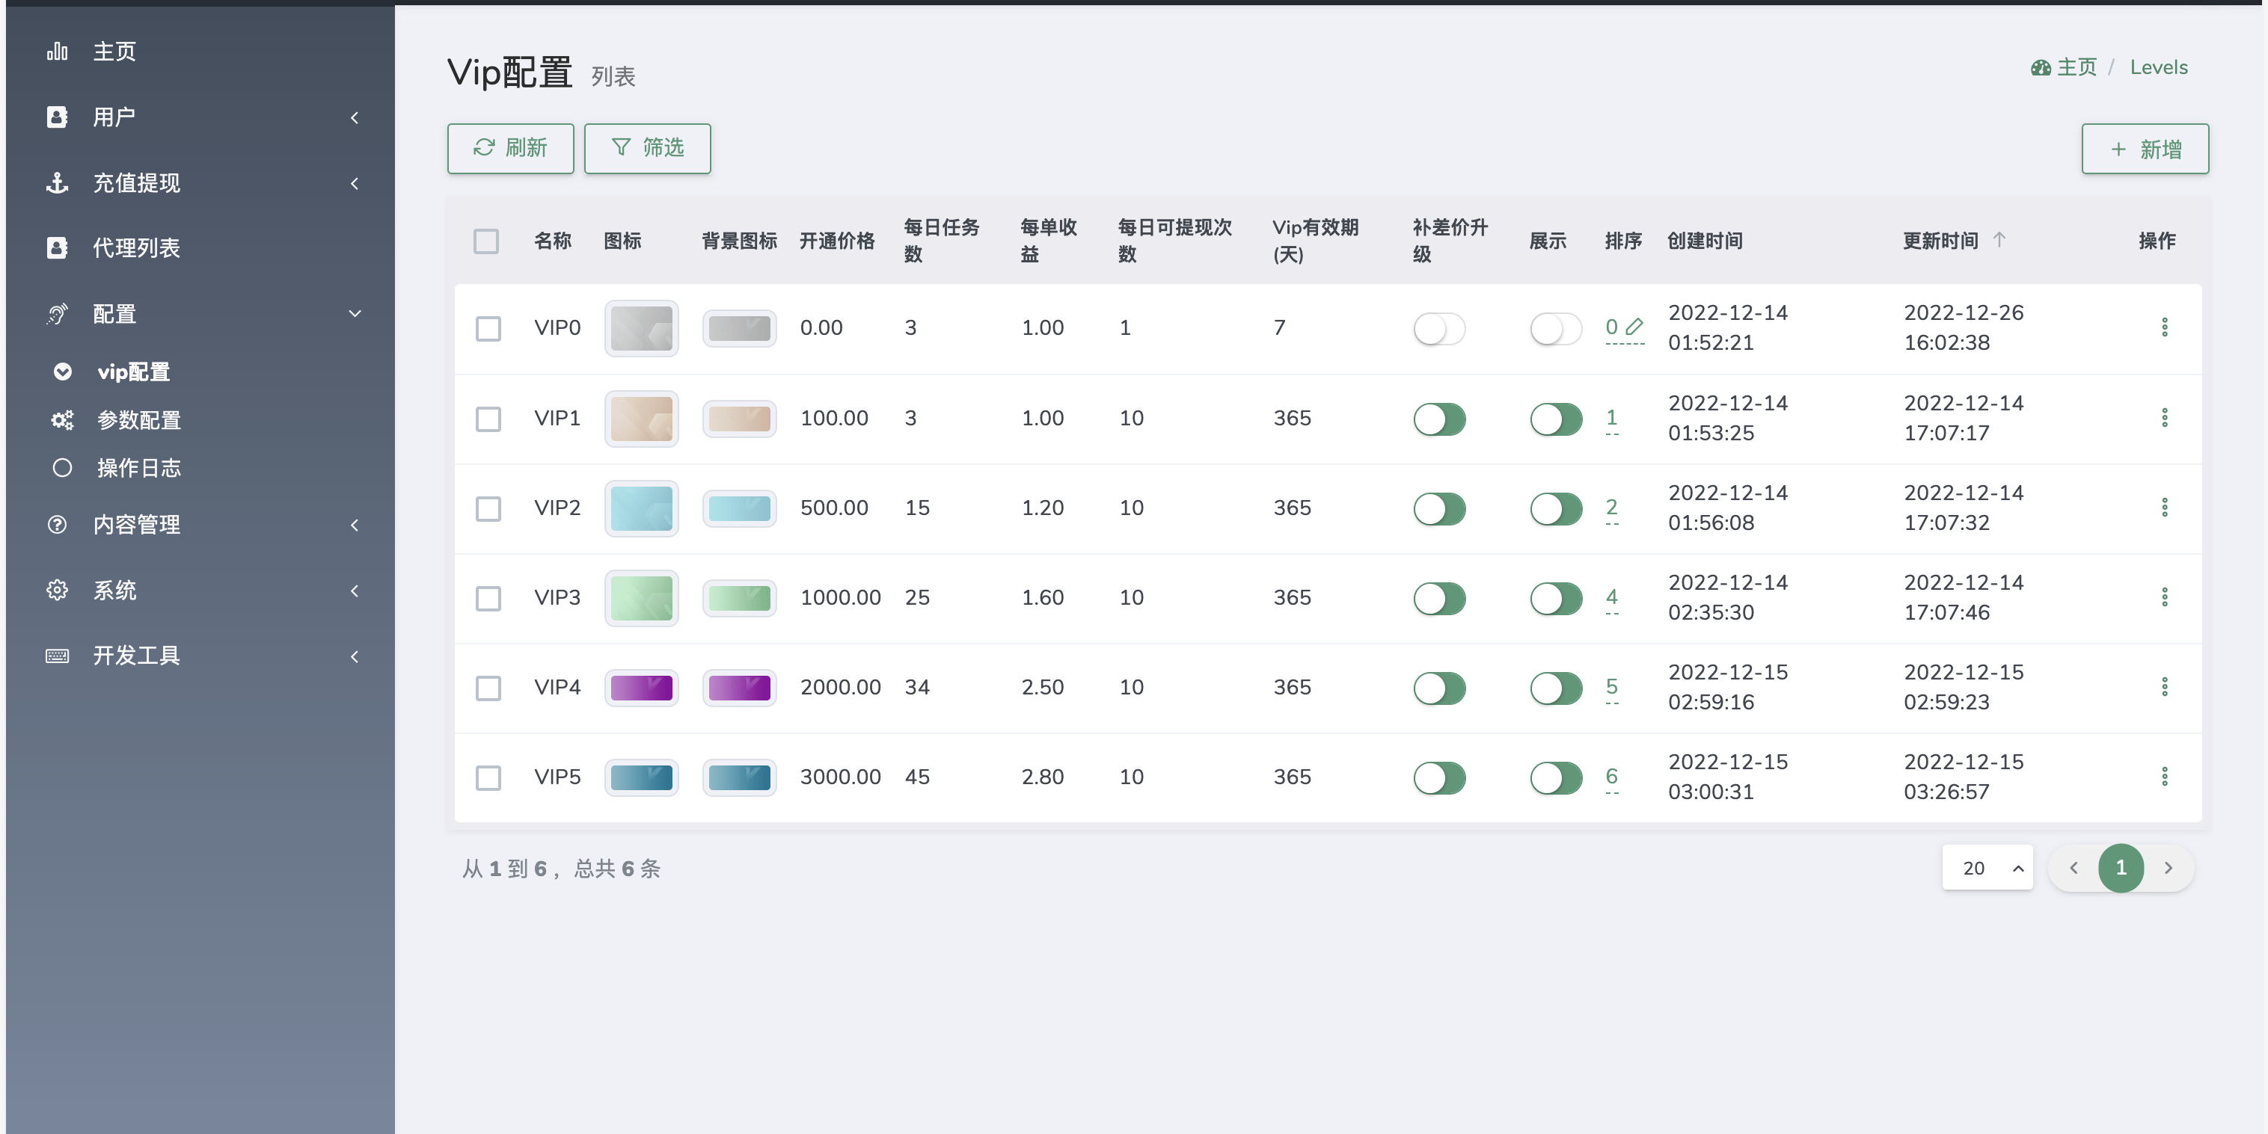Open the three-dot actions menu for VIP3
Screen dimensions: 2268x1134
click(2165, 597)
